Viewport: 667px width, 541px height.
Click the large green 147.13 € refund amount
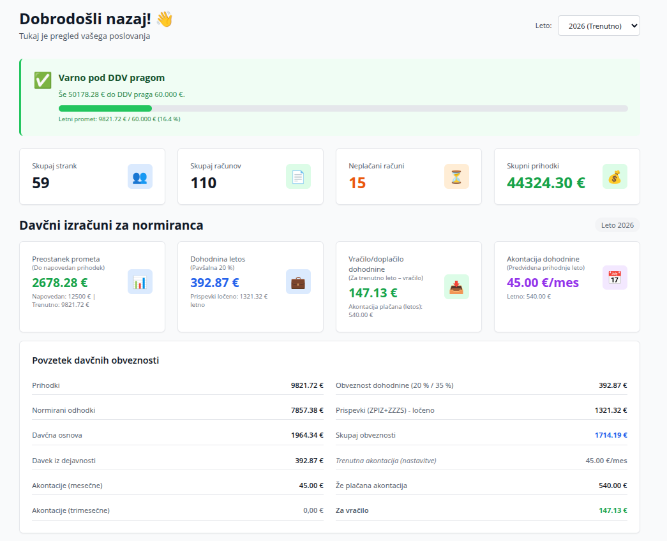point(373,293)
